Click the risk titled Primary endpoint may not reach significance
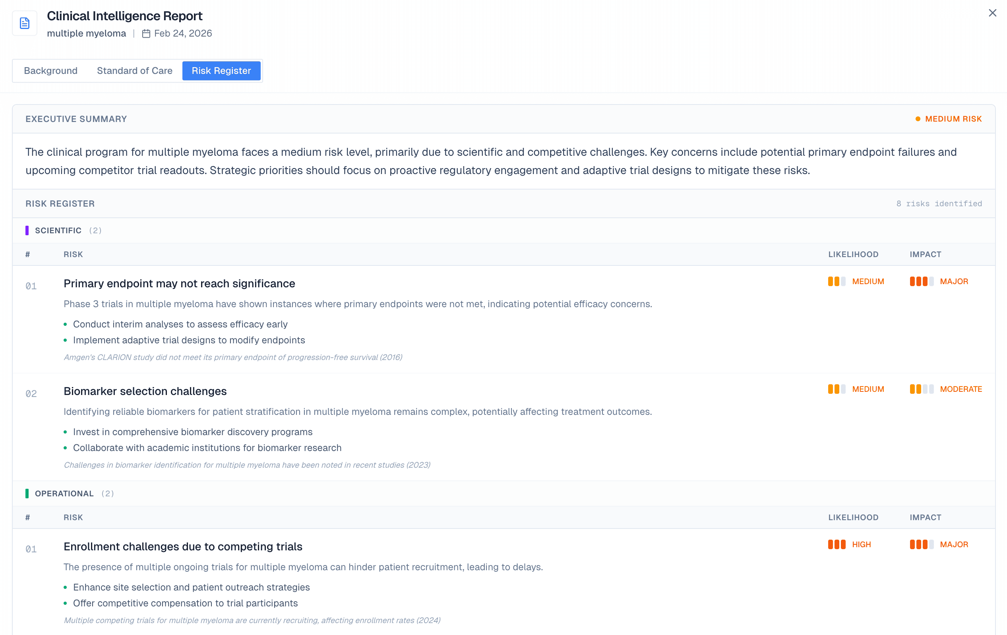The image size is (1007, 635). coord(179,283)
